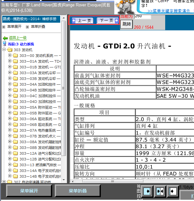Click folder icon of 303-13 燃油蒸汽排放
This screenshot has height=201, width=194.
point(15,165)
